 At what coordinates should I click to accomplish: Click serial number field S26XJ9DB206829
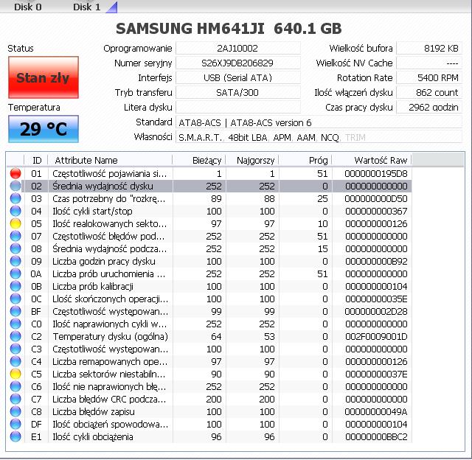[x=237, y=63]
